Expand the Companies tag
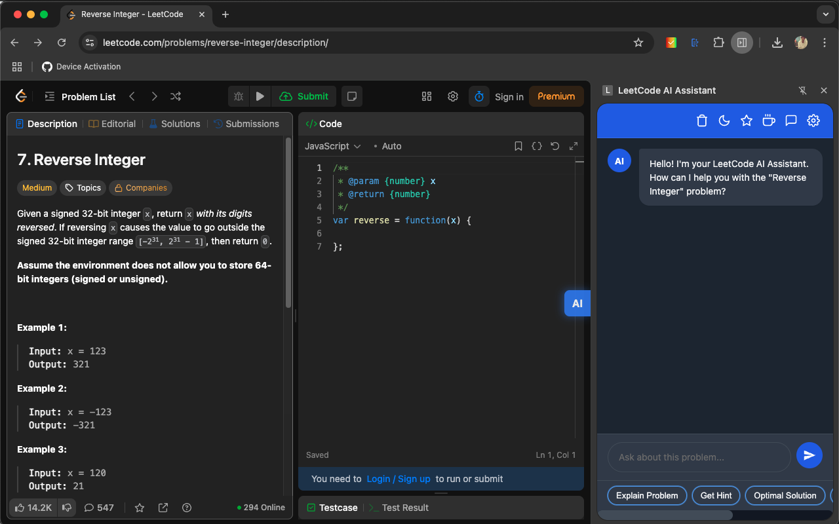The image size is (839, 524). click(x=140, y=188)
